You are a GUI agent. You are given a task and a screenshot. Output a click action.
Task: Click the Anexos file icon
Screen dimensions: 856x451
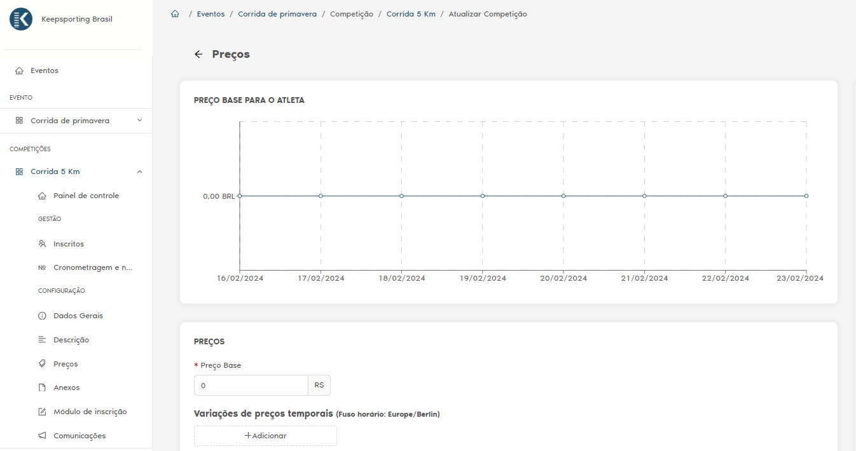pos(42,387)
